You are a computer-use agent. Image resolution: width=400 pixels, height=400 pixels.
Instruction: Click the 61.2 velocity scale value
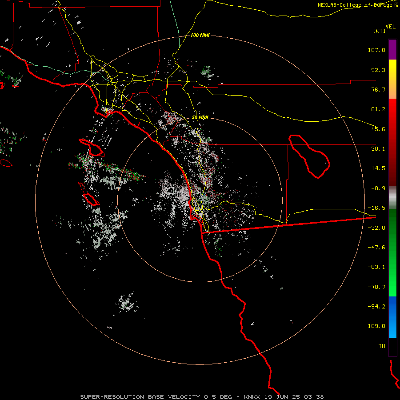click(378, 109)
